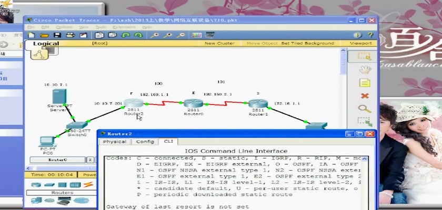Select the Wireless Devices category icon

coord(75,185)
